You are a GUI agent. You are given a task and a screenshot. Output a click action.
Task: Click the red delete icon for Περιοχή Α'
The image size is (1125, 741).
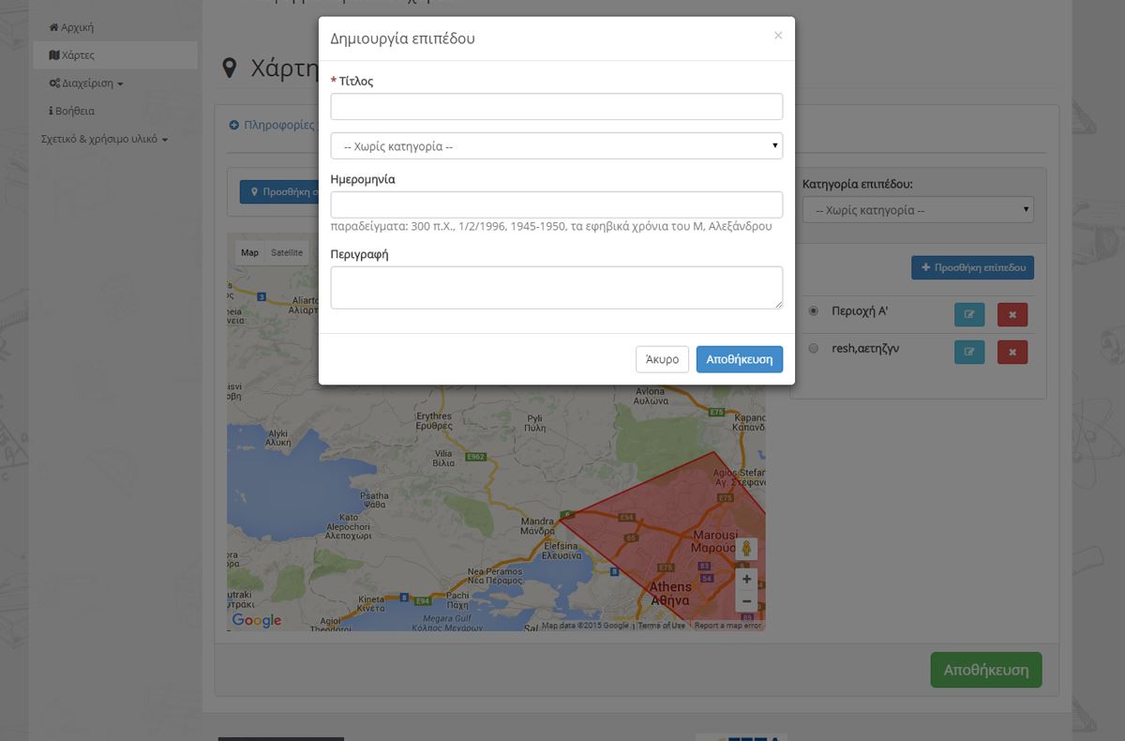pos(1012,315)
